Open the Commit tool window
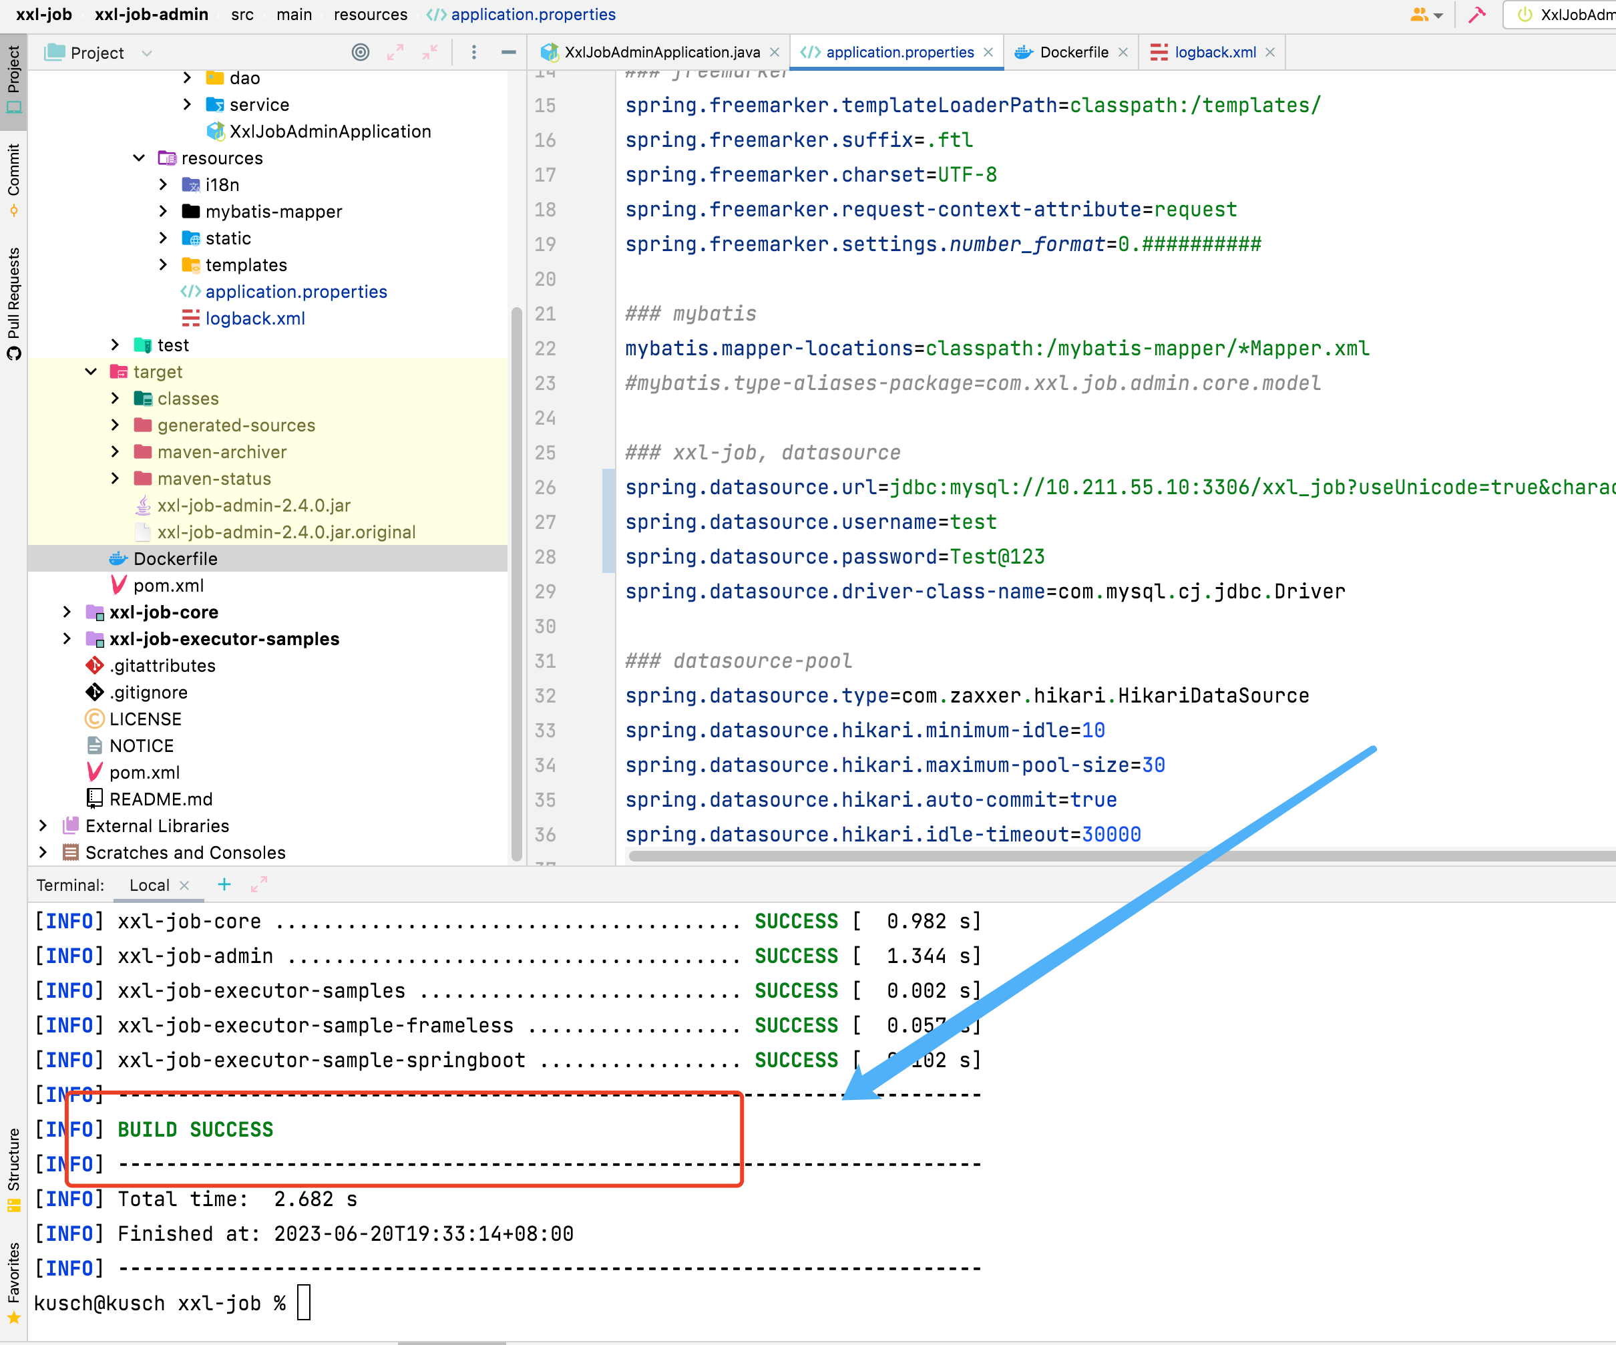The width and height of the screenshot is (1616, 1345). pos(13,179)
